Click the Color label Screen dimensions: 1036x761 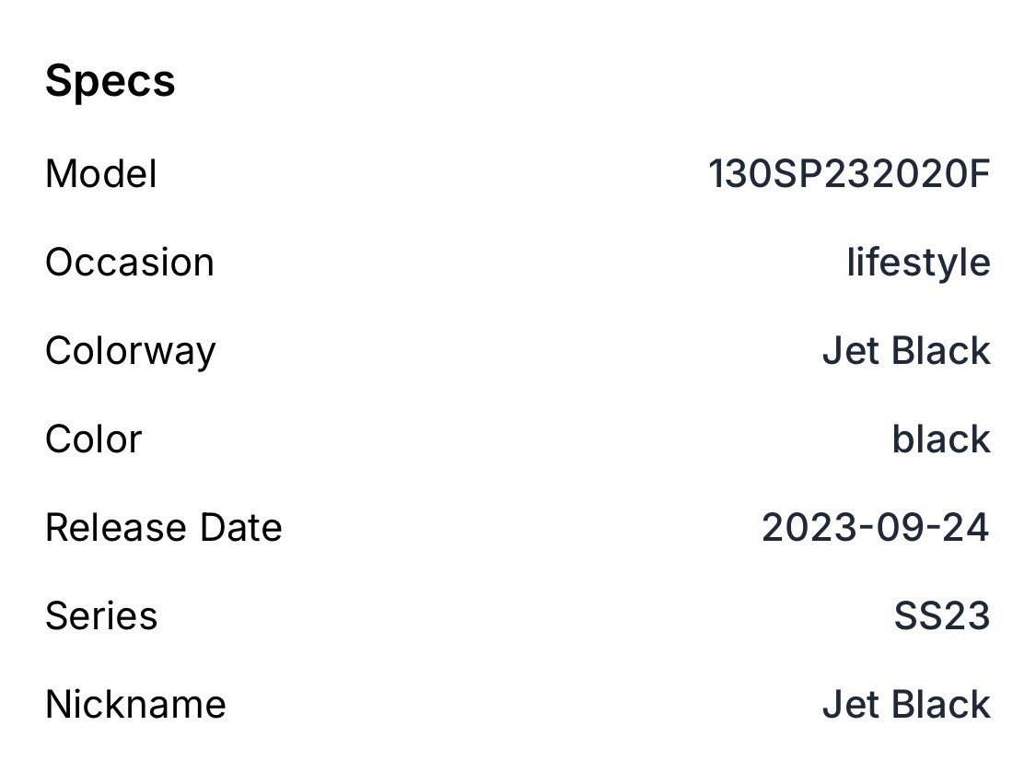[93, 439]
